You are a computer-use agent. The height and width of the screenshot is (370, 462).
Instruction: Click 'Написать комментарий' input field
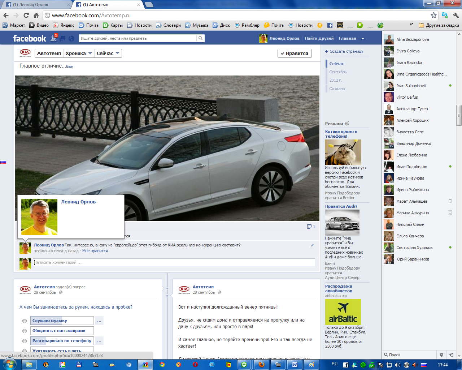tap(174, 262)
